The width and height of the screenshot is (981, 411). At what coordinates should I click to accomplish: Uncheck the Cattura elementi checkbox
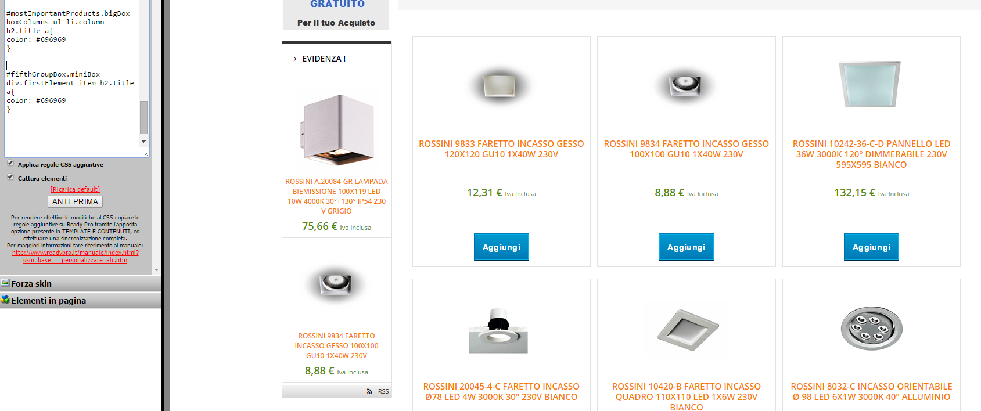pyautogui.click(x=10, y=177)
